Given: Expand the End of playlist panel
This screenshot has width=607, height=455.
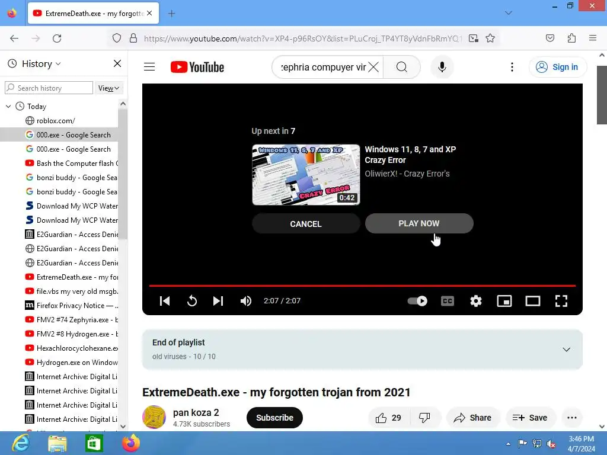Looking at the screenshot, I should (566, 350).
